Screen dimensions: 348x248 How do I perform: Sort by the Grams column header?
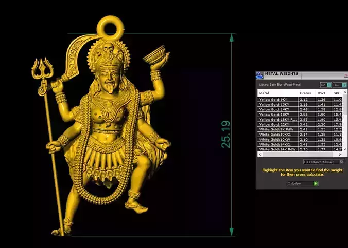pos(307,93)
